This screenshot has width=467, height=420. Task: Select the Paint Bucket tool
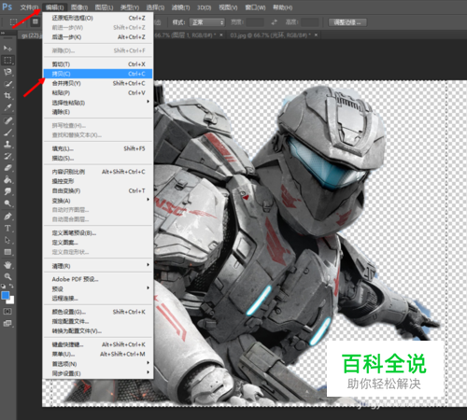pos(7,180)
